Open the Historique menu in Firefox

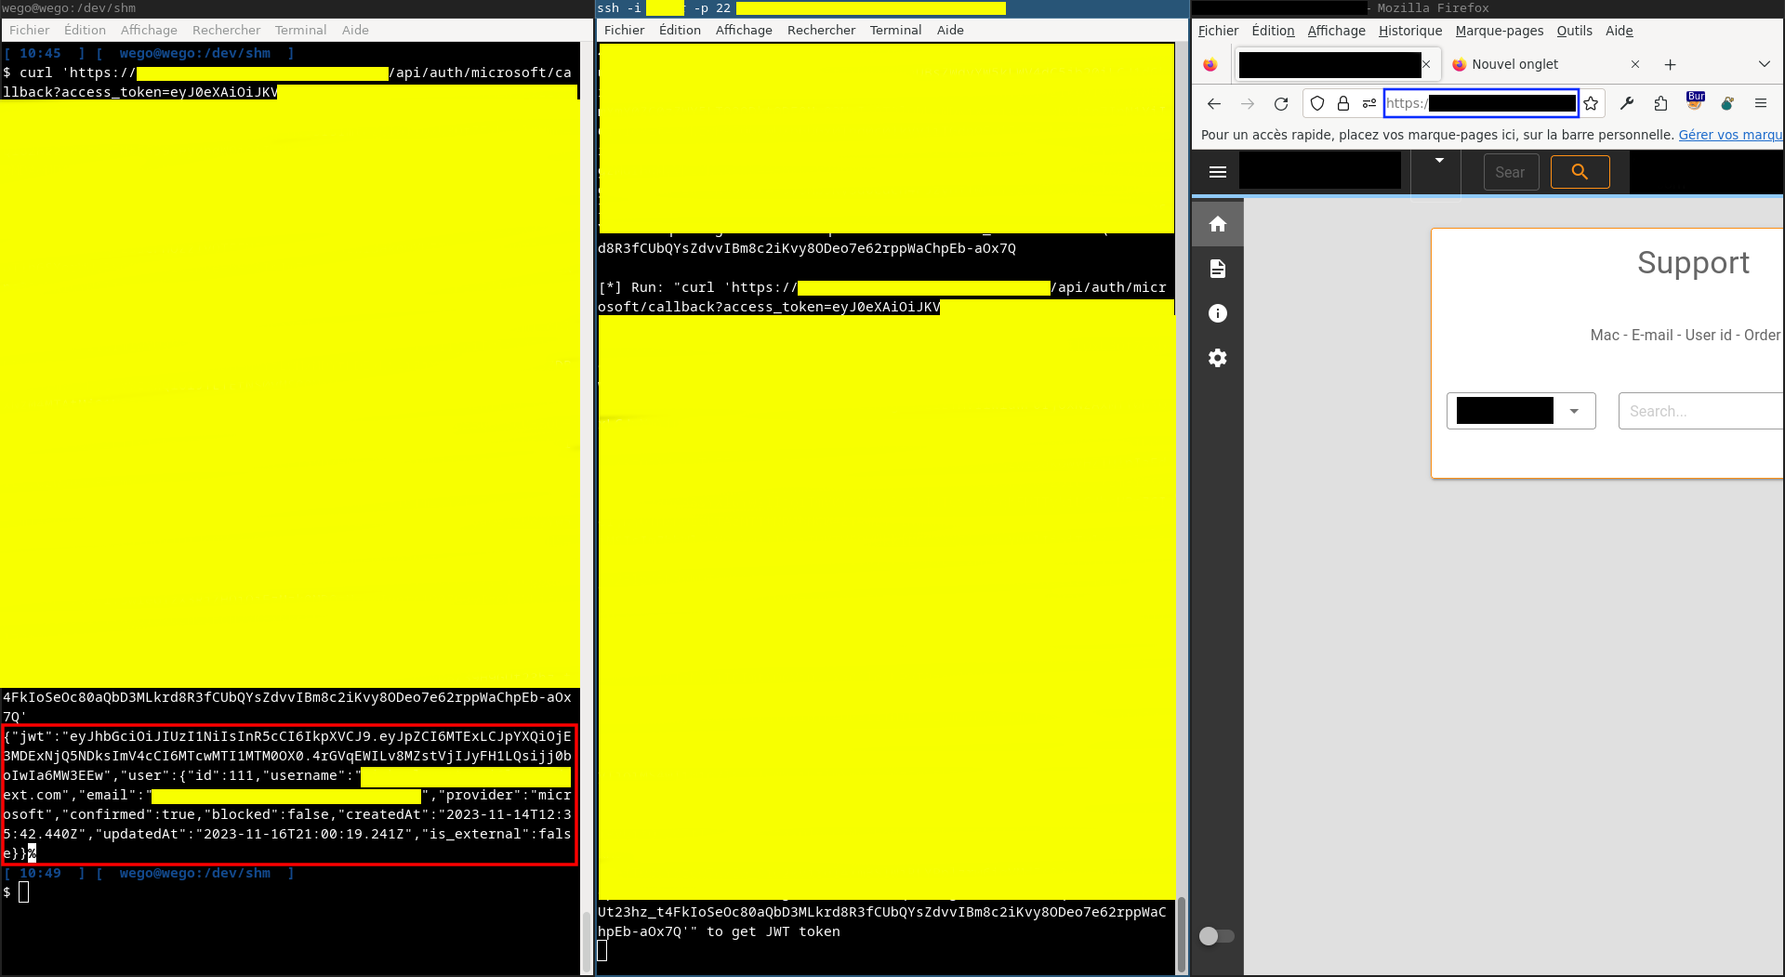1409,31
